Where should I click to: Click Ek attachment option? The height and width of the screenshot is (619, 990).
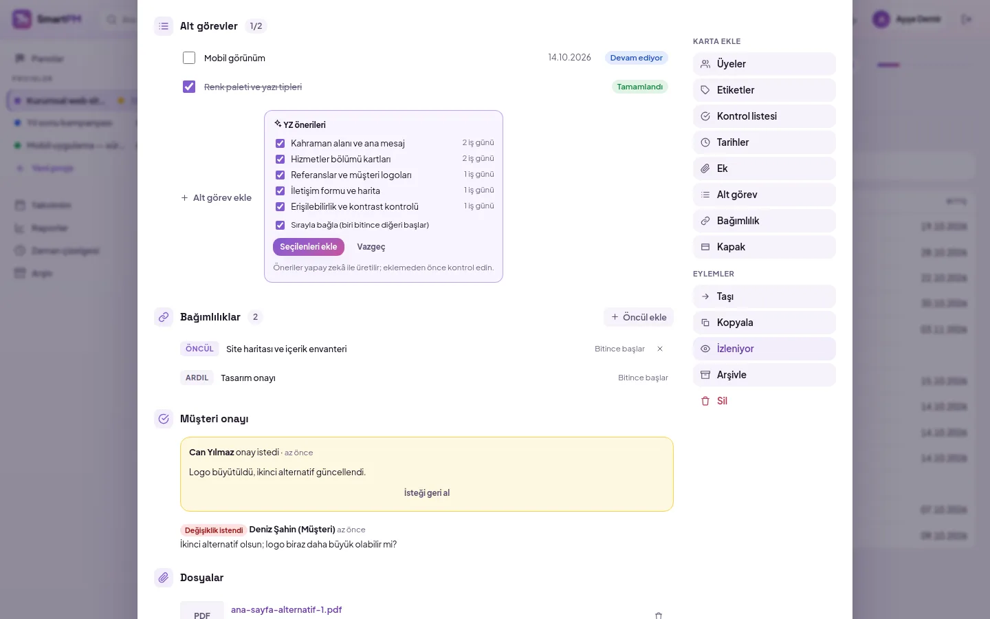click(x=764, y=169)
